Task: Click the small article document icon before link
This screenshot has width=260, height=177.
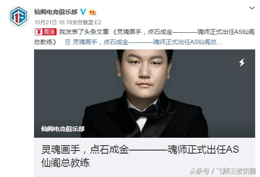Action: [x=68, y=42]
